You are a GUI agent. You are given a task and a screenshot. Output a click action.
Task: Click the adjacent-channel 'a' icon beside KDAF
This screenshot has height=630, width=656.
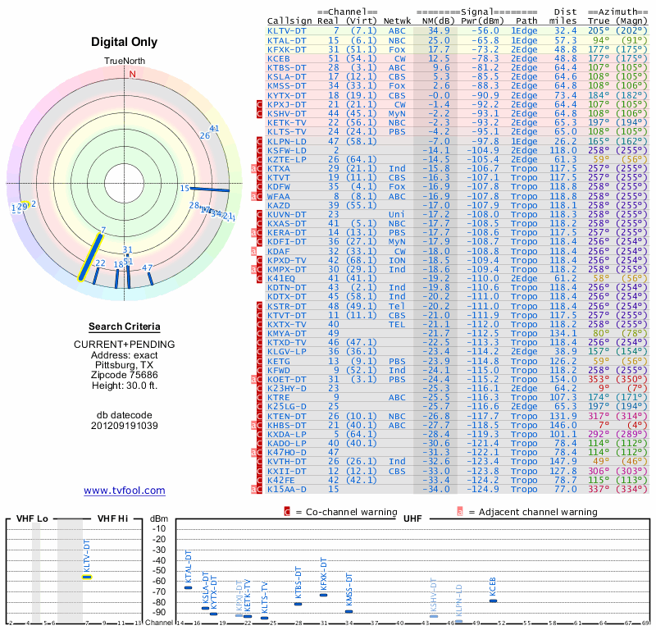pyautogui.click(x=253, y=250)
